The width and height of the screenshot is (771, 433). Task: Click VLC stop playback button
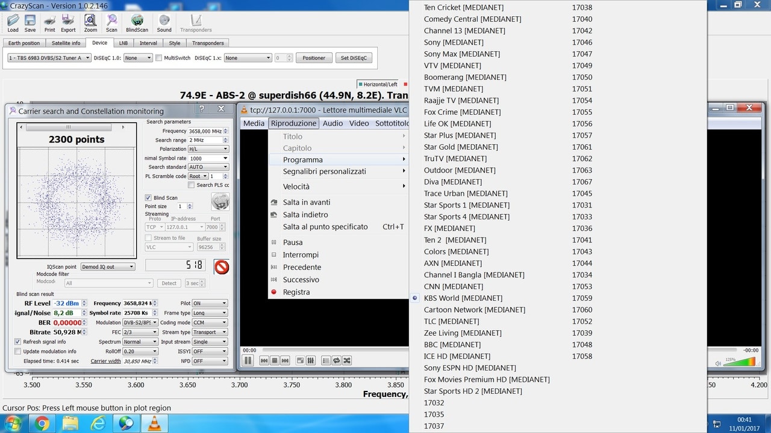(275, 360)
